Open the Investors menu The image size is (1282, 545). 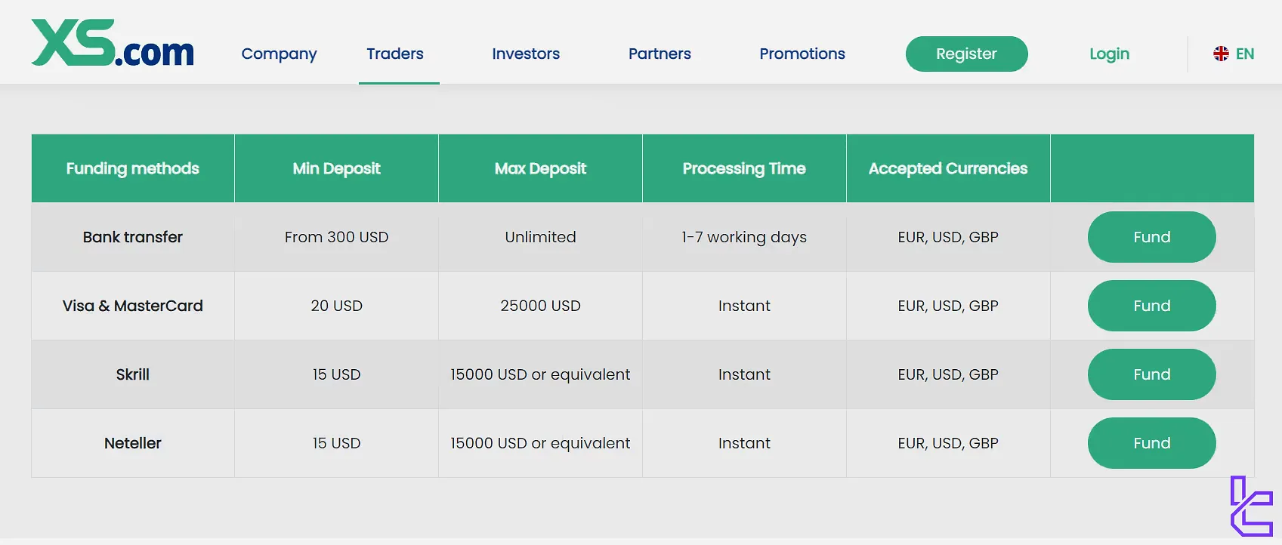tap(526, 54)
